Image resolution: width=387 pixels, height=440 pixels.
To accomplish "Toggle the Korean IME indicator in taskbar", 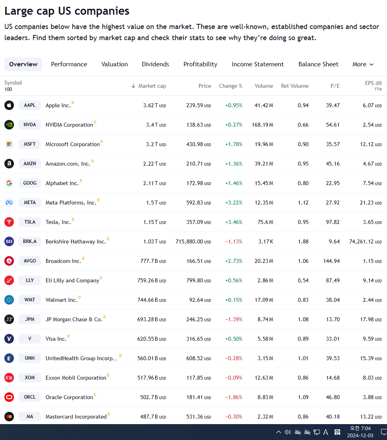I will pyautogui.click(x=337, y=432).
